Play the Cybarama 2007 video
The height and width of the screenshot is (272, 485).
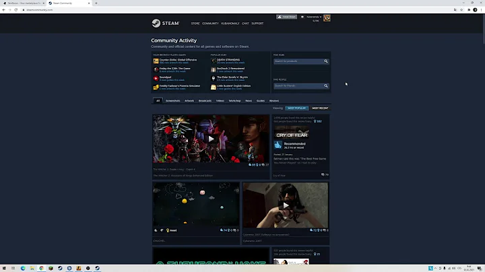pyautogui.click(x=285, y=205)
